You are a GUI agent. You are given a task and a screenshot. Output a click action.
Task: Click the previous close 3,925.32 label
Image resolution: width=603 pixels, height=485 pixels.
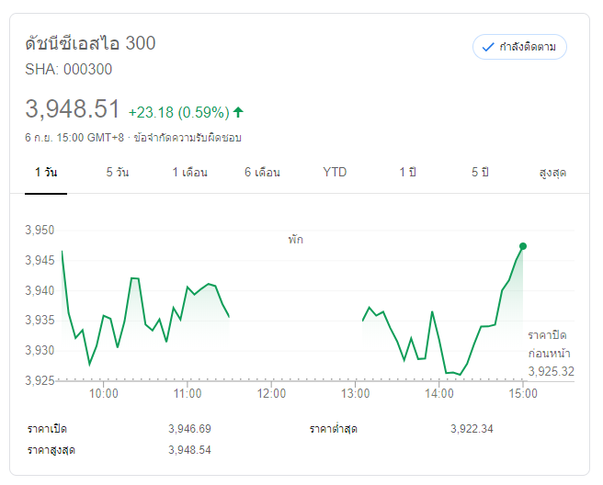click(551, 371)
